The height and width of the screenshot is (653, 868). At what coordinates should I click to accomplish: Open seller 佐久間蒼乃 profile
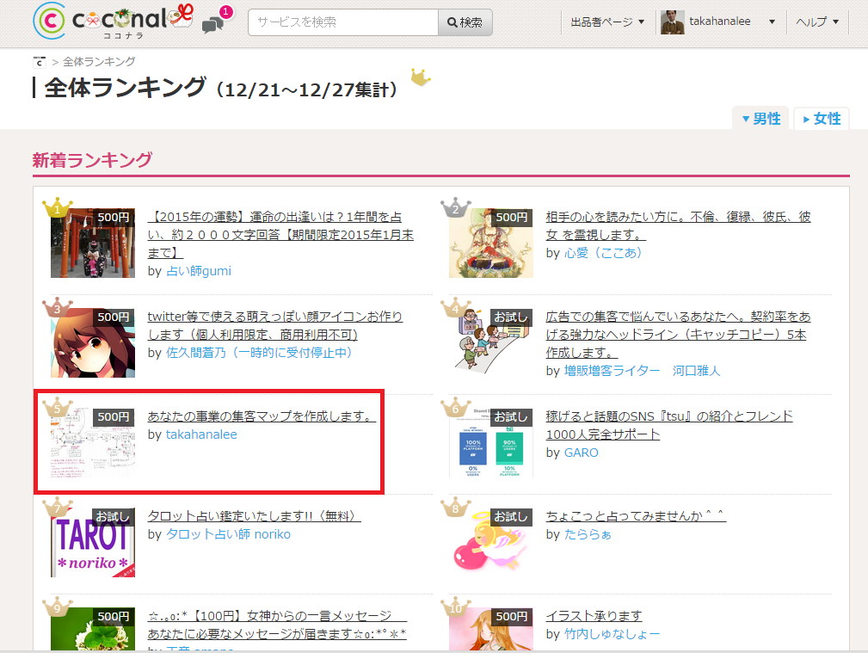tap(259, 352)
